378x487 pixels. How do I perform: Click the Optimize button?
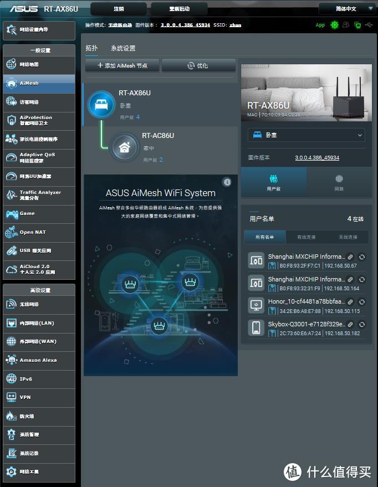(x=198, y=65)
